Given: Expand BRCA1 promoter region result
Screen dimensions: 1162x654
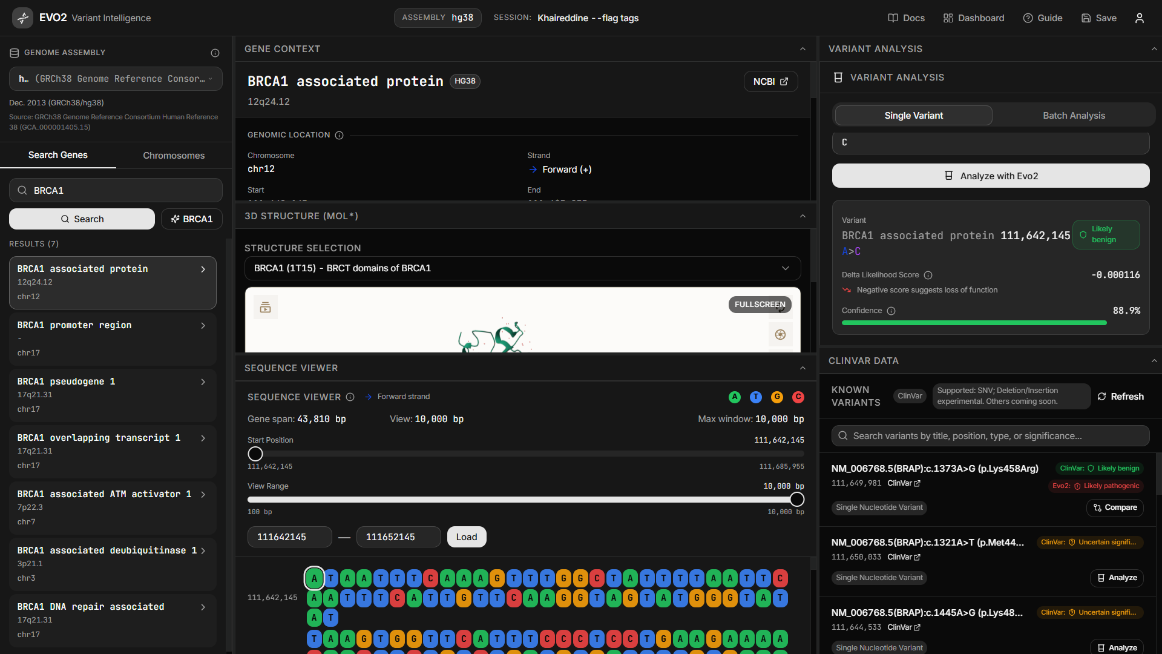Looking at the screenshot, I should click(203, 326).
